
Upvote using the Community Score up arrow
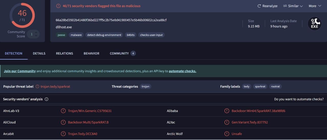coord(36,32)
